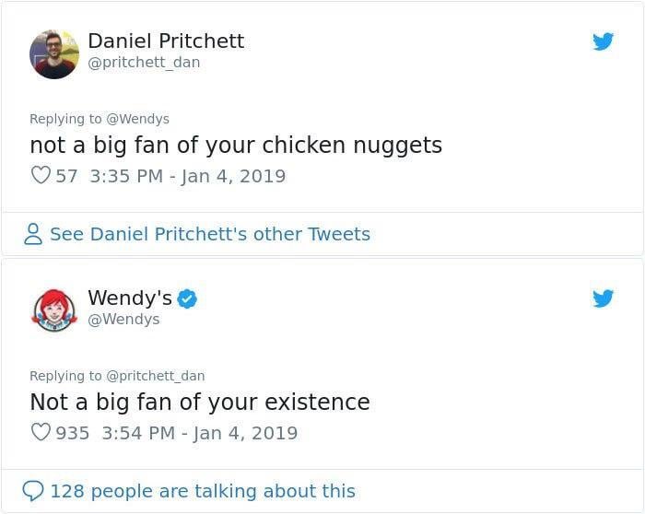Click the Twitter bird icon on Wendy's tweet
The width and height of the screenshot is (645, 514).
tap(604, 298)
